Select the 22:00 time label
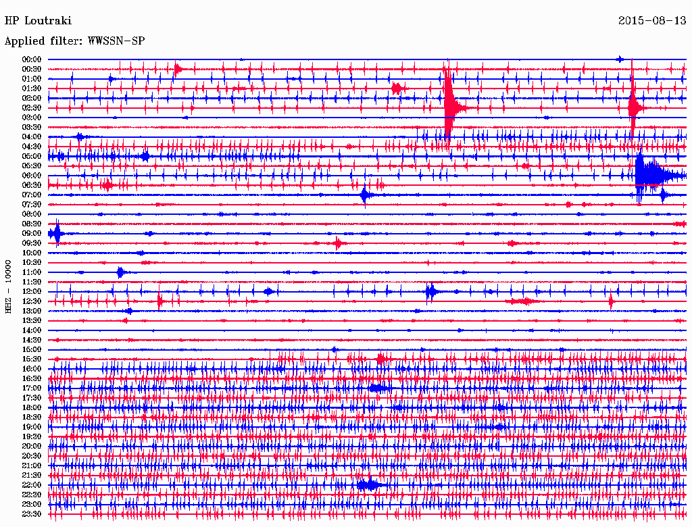The image size is (692, 527). point(32,485)
